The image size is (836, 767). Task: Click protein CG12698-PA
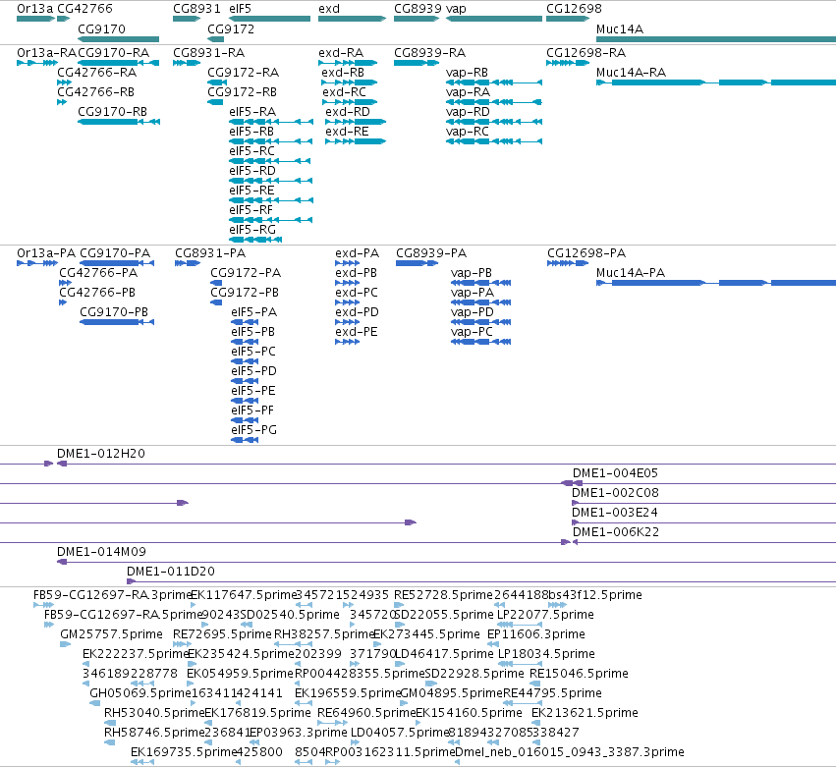click(x=568, y=263)
